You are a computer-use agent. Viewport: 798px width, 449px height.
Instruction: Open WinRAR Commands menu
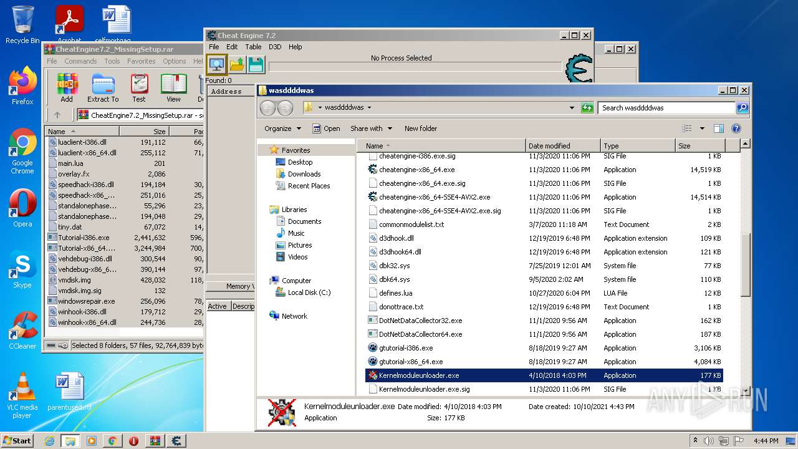click(x=80, y=61)
